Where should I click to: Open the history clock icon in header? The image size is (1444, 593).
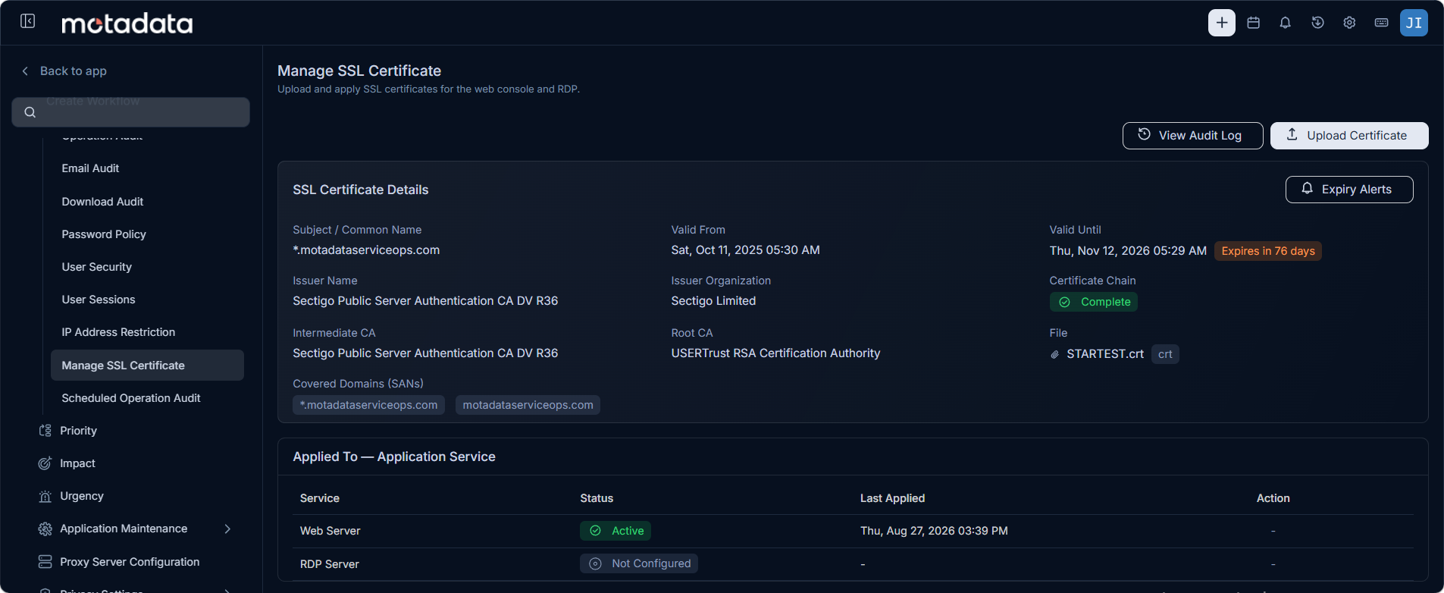click(1317, 23)
